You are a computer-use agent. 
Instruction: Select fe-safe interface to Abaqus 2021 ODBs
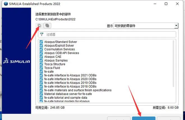70,75
